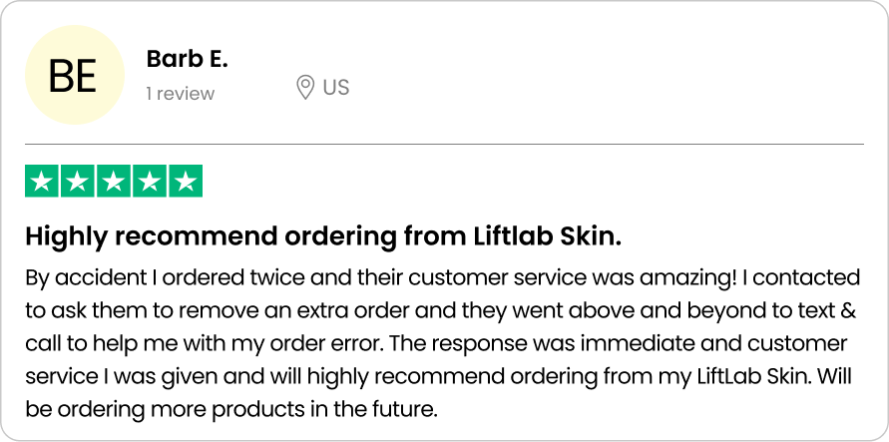
Task: Select the fifth rating star
Action: (x=186, y=181)
